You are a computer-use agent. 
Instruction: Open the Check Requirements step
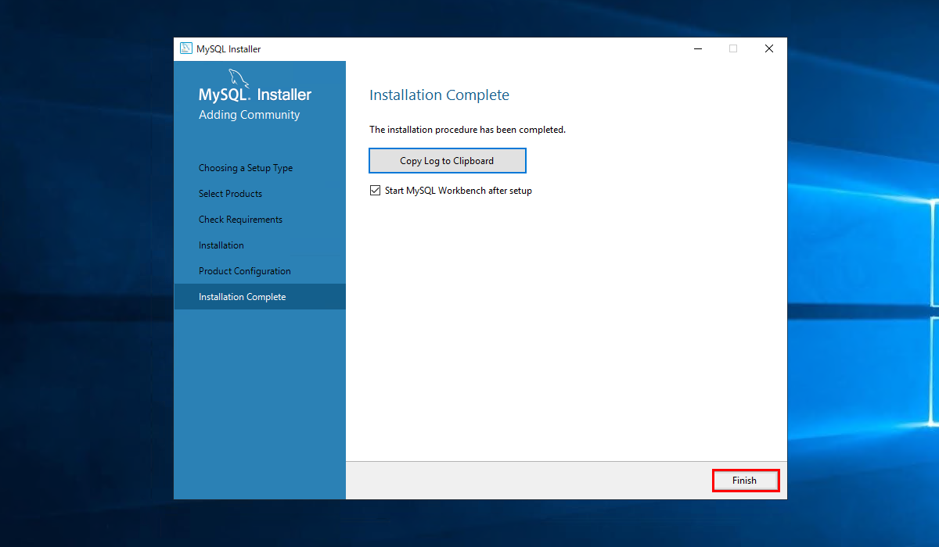point(240,220)
